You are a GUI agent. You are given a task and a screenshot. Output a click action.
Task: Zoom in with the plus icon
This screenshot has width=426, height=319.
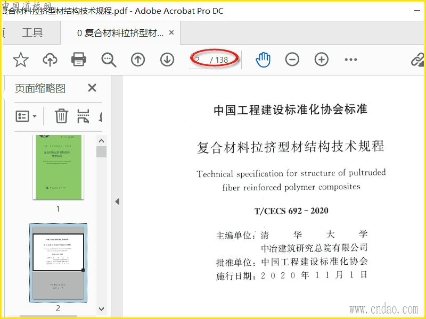[322, 60]
